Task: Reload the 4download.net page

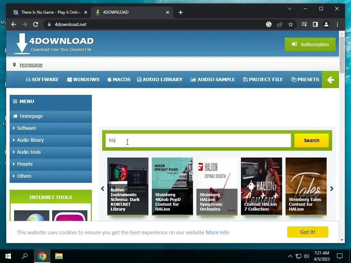Action: [36, 24]
